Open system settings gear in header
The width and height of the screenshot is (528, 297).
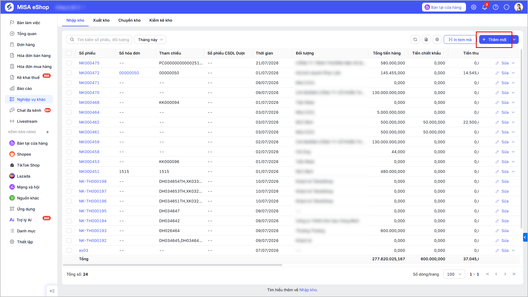[x=473, y=7]
